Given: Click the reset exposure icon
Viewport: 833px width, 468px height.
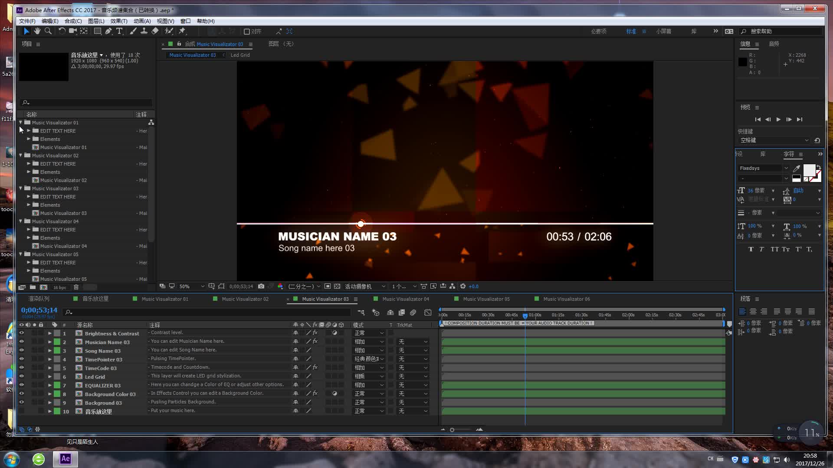Looking at the screenshot, I should pos(463,286).
